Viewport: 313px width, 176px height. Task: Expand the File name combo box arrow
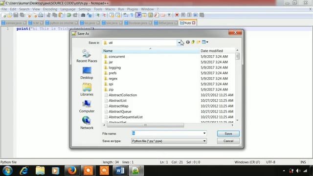[x=204, y=133]
